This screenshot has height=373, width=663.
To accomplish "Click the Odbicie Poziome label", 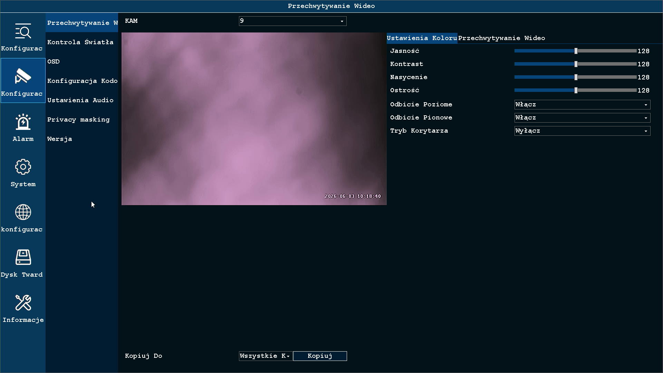I will [421, 104].
